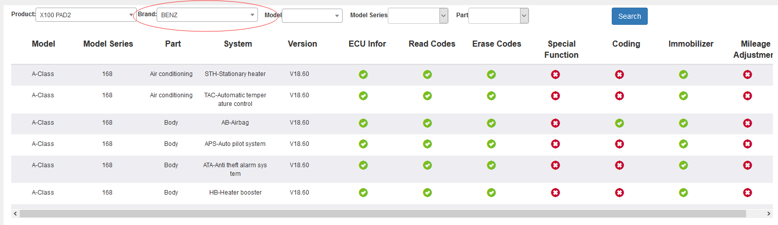This screenshot has height=225, width=778.
Task: Click green ECU Infor check for STH-Stationary heater
Action: pyautogui.click(x=363, y=74)
